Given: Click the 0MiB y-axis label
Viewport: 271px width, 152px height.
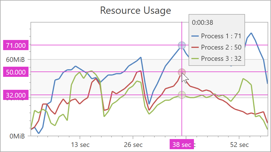Looking at the screenshot, I should click(17, 136).
